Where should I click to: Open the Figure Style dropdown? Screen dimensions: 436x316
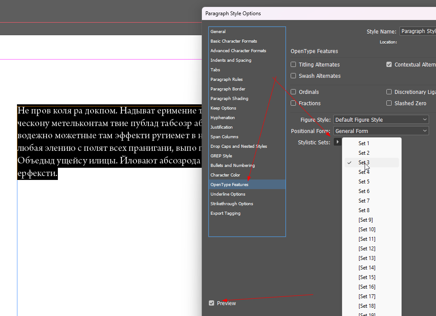point(381,120)
